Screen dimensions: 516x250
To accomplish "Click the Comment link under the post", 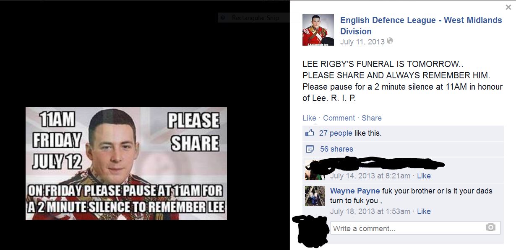I will [x=339, y=118].
